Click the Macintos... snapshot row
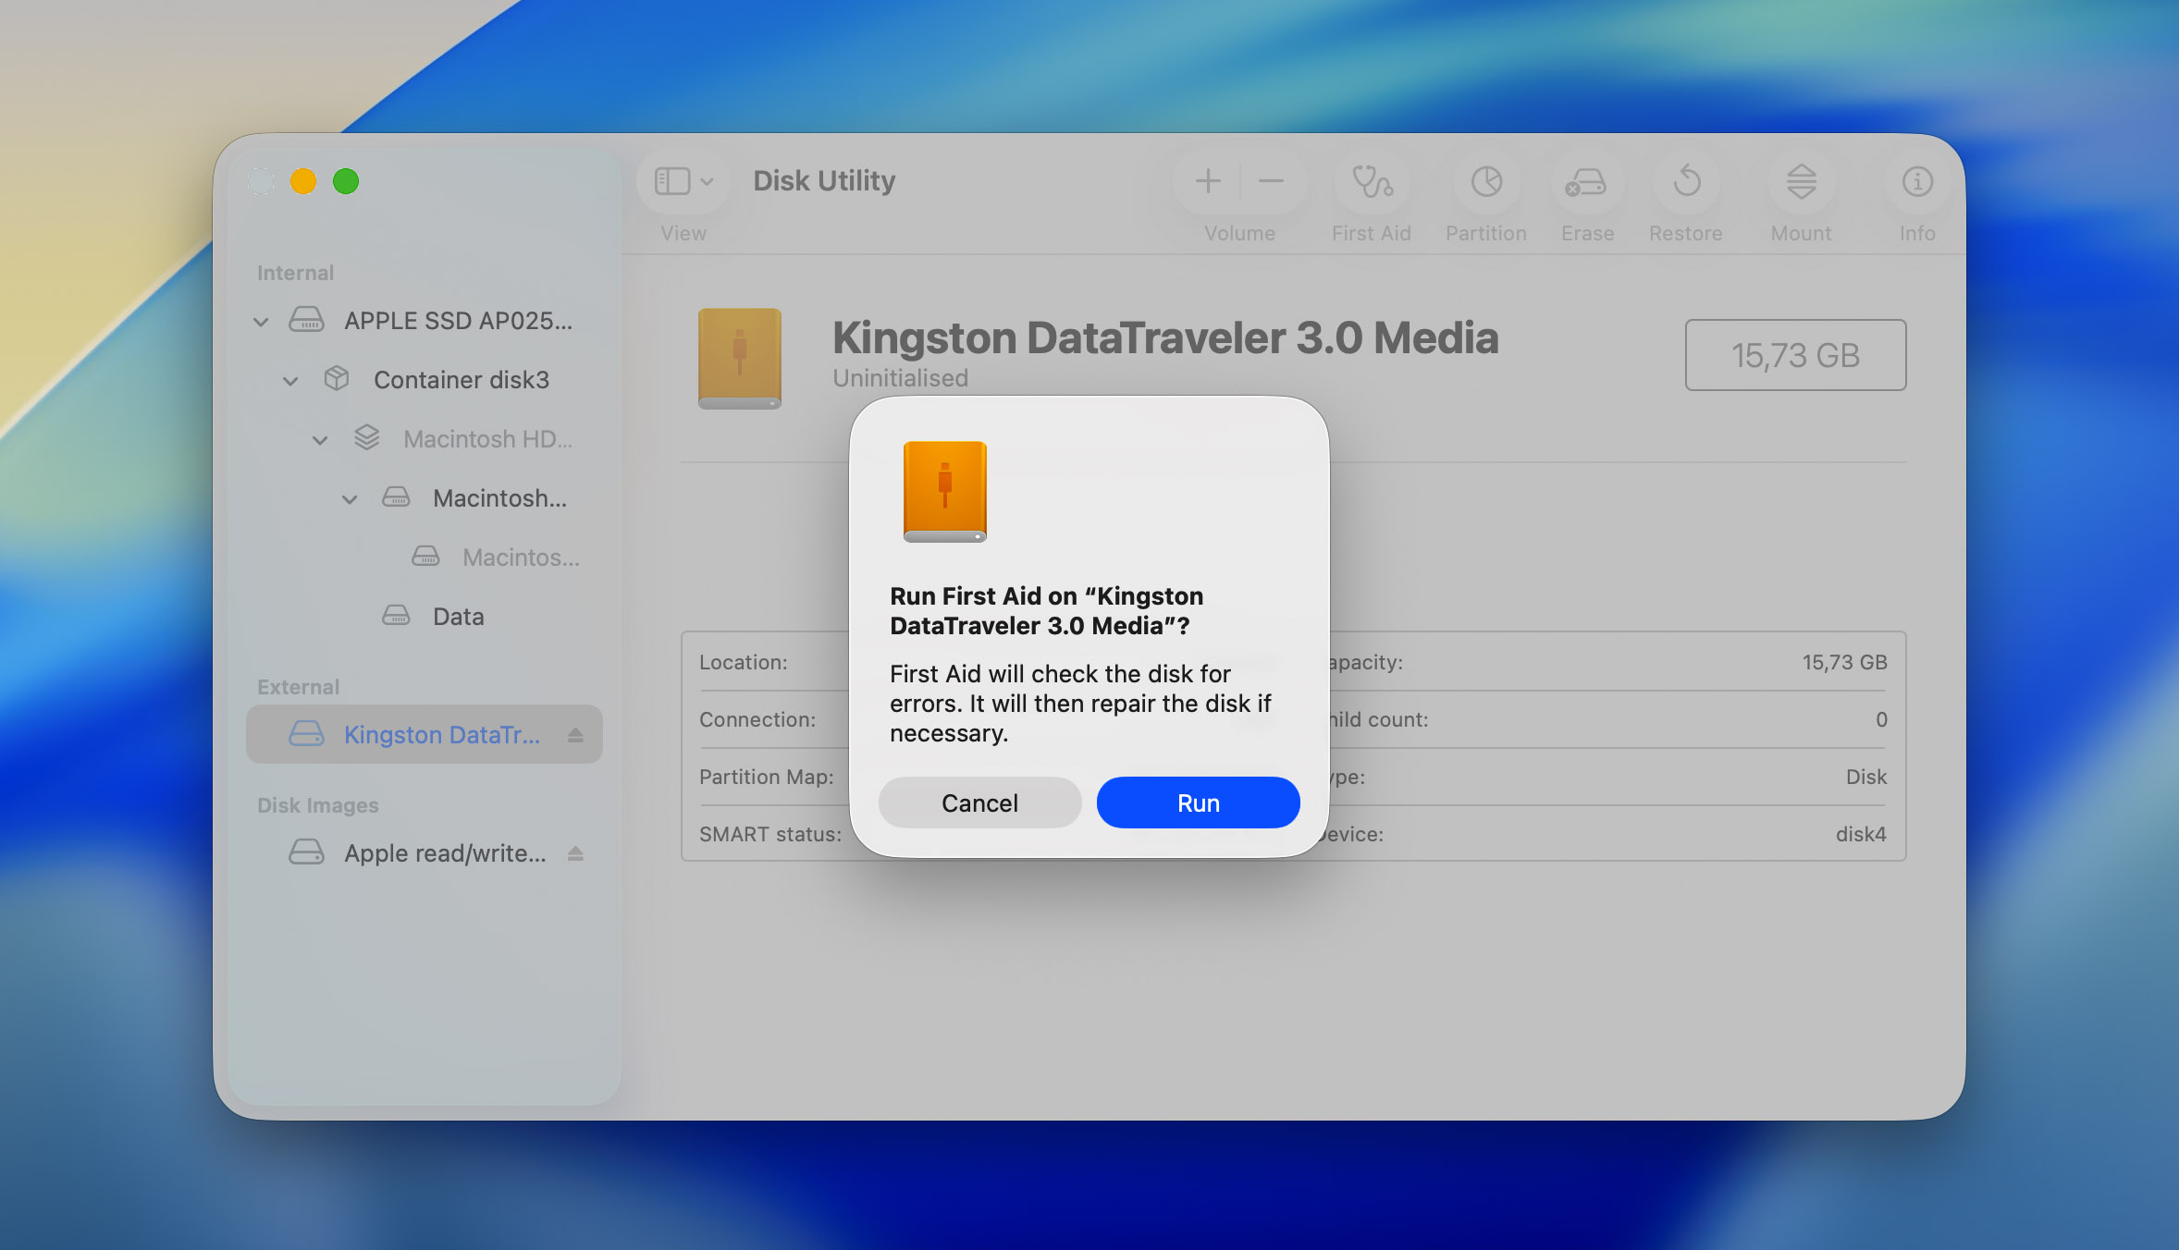Viewport: 2179px width, 1250px height. [425, 558]
